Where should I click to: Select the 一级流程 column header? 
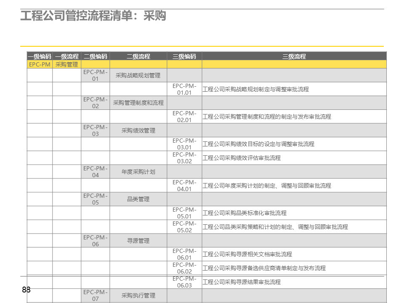pos(67,56)
